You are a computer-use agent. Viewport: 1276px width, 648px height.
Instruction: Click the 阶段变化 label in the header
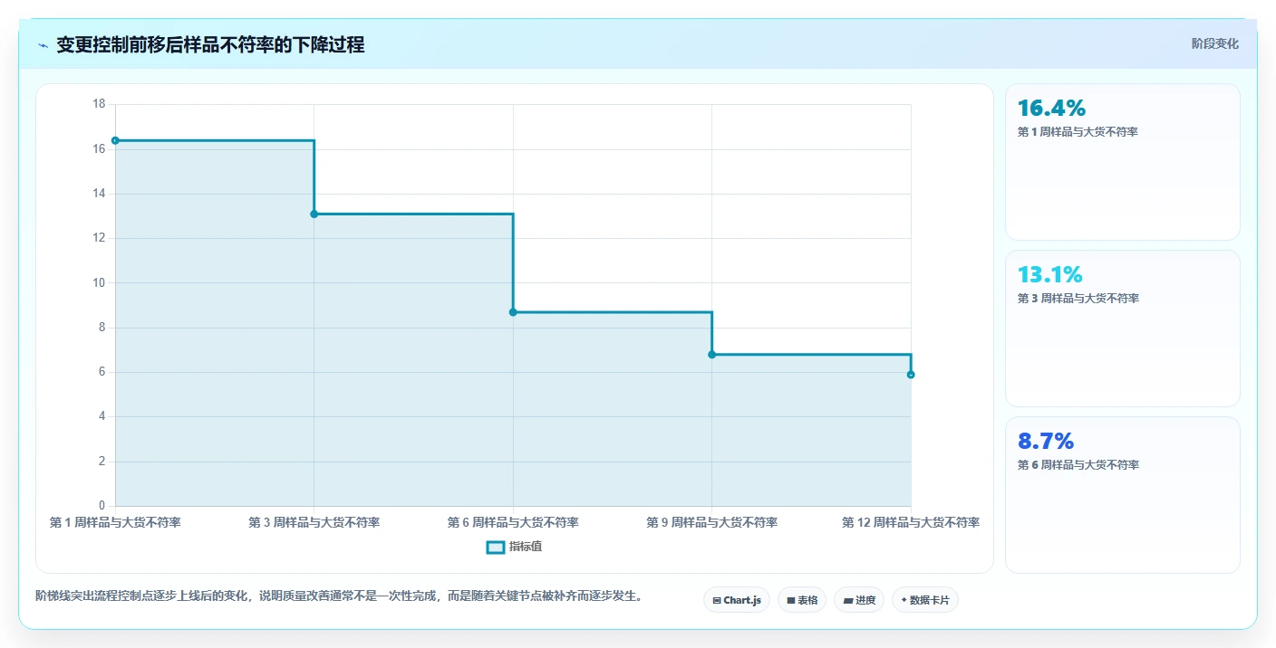pyautogui.click(x=1214, y=43)
